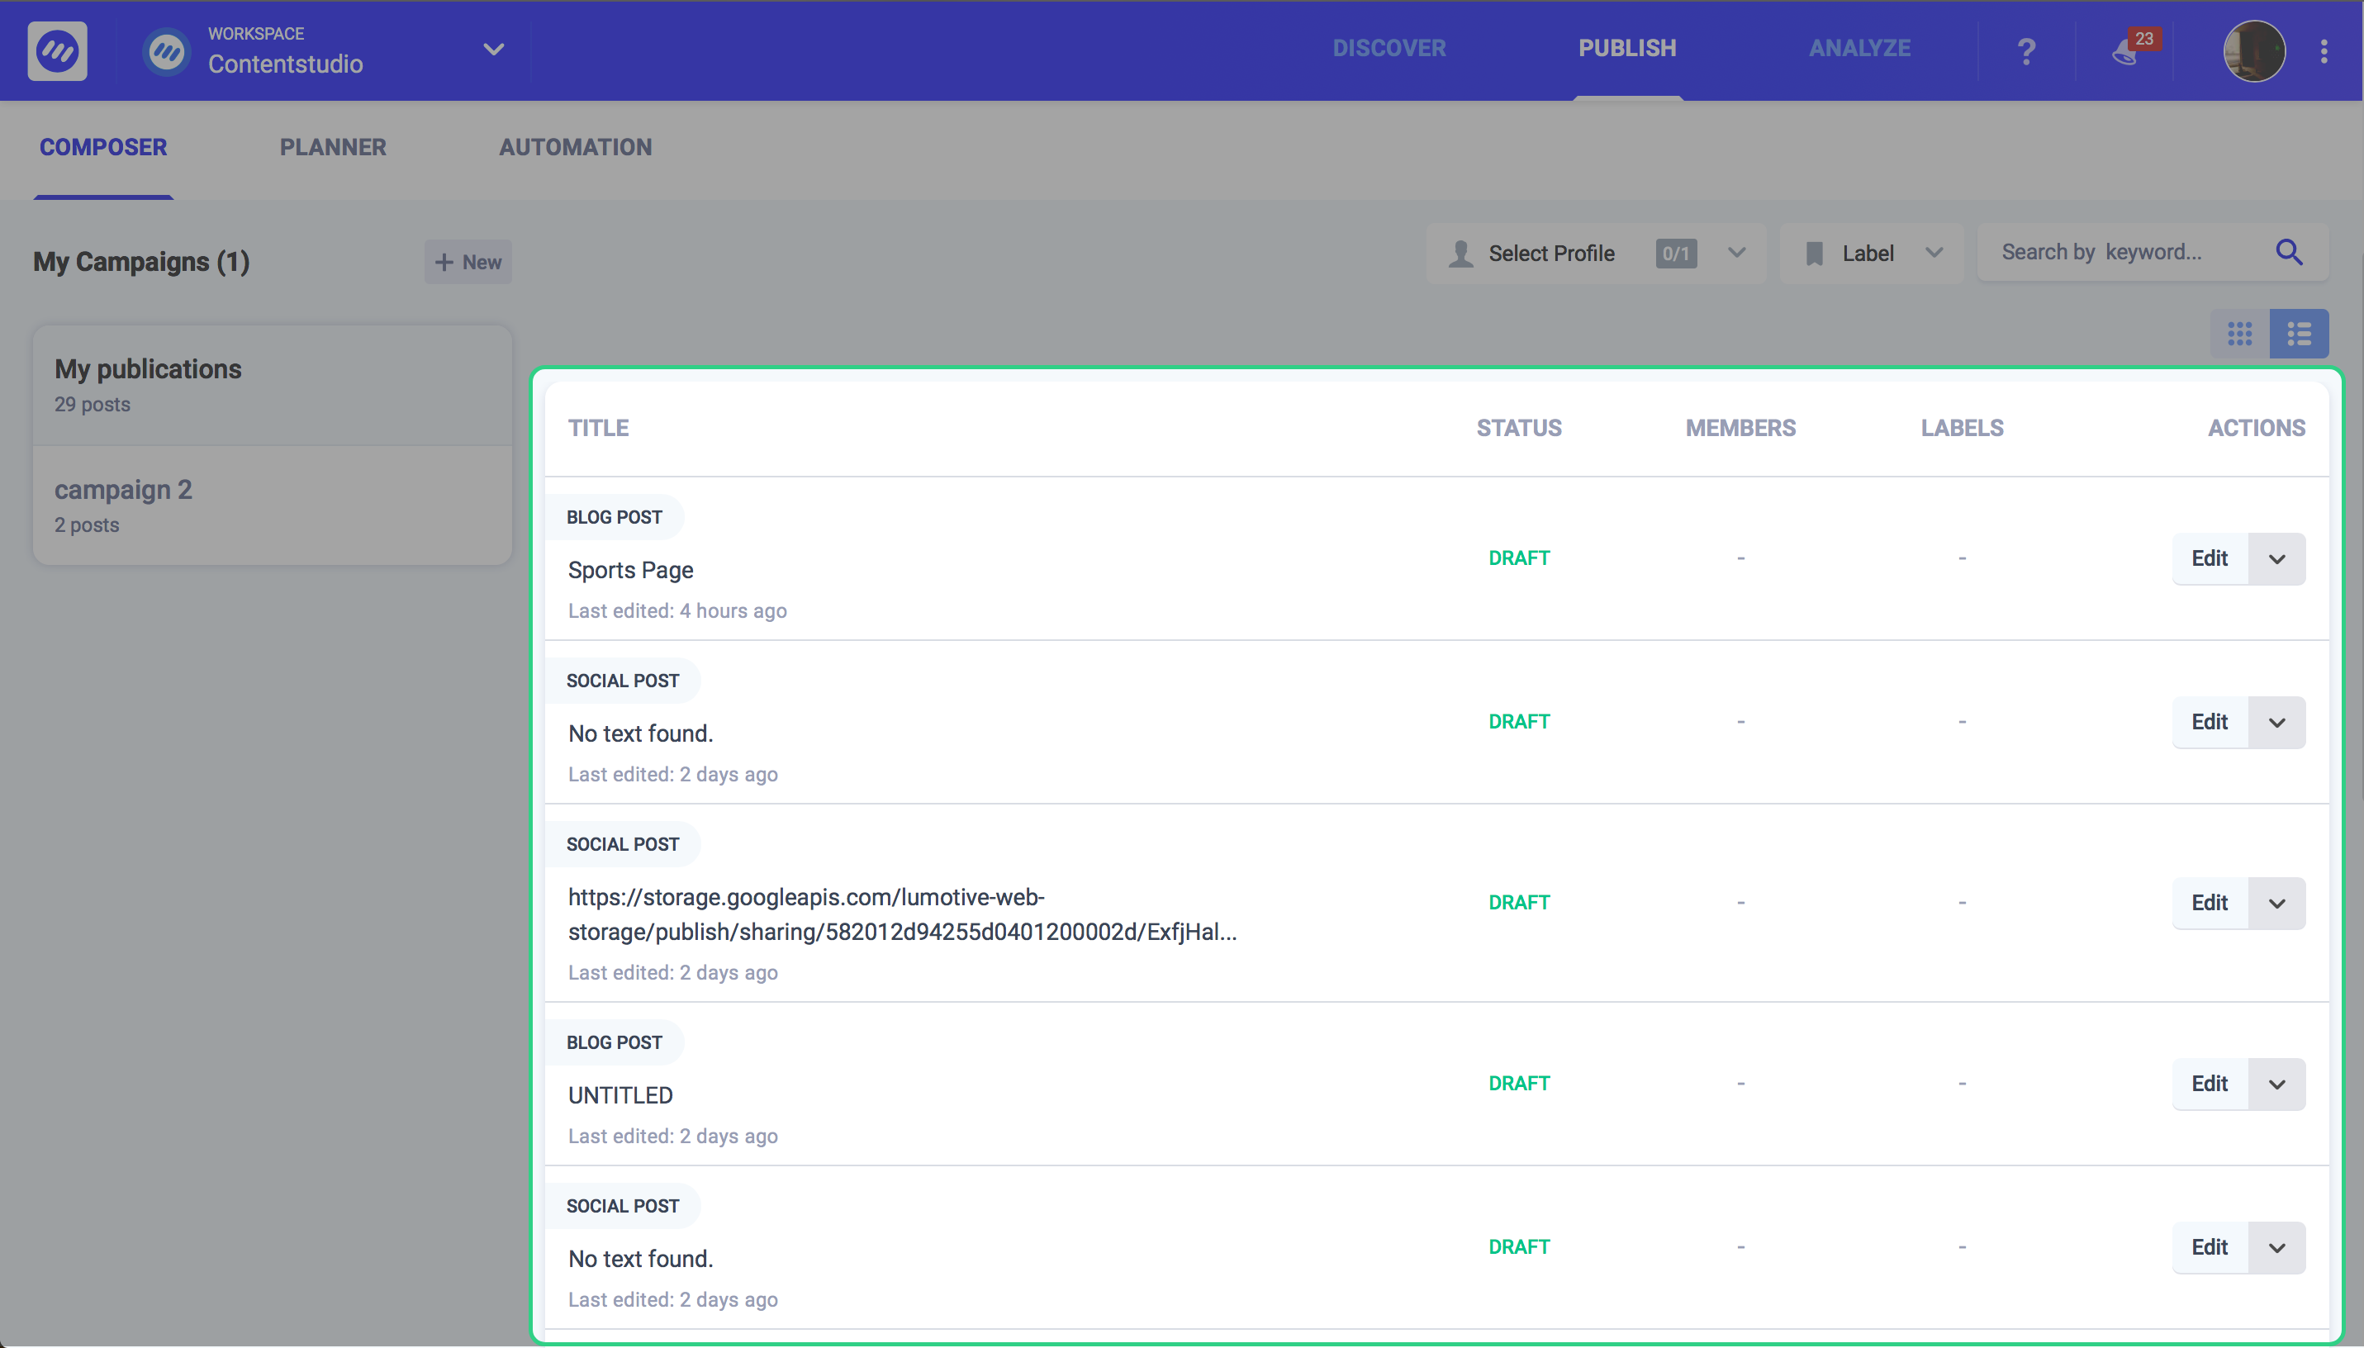Open the Publish section
This screenshot has height=1348, width=2364.
pyautogui.click(x=1626, y=48)
